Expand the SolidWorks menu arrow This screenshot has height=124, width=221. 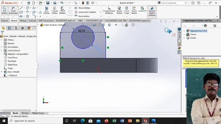pos(21,3)
